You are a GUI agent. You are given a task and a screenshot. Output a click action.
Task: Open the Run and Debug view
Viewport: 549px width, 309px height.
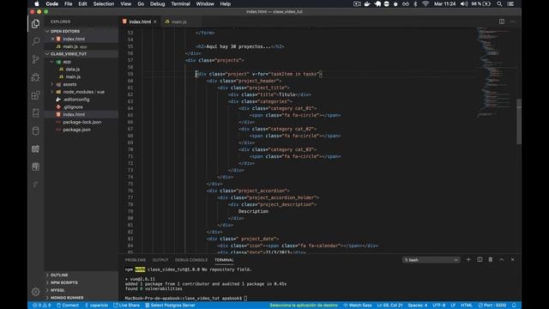(35, 77)
